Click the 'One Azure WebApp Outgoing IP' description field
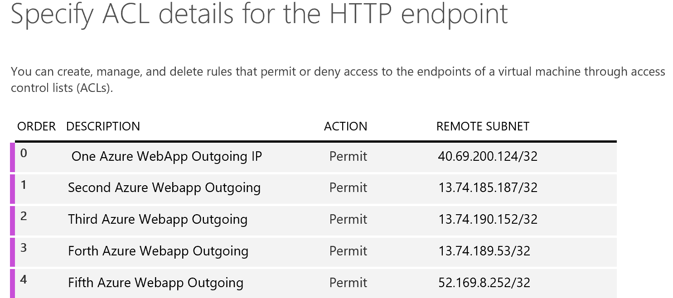The image size is (673, 298). click(167, 157)
